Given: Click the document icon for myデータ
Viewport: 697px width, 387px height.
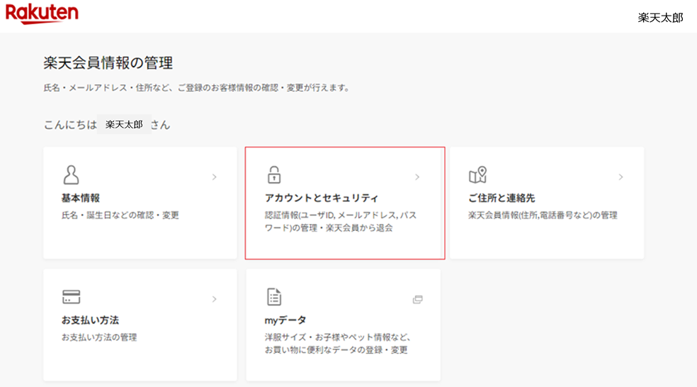Looking at the screenshot, I should [274, 297].
